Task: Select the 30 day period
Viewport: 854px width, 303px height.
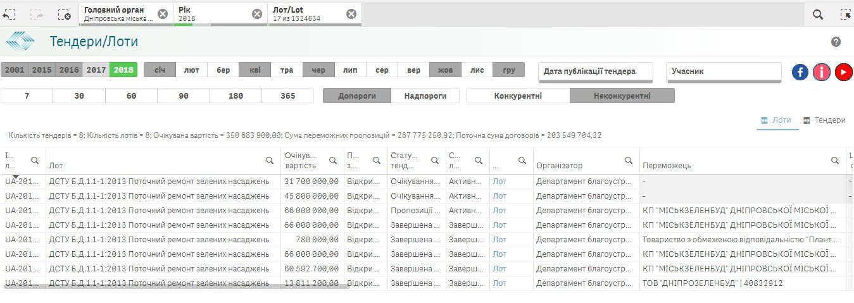Action: (x=79, y=96)
